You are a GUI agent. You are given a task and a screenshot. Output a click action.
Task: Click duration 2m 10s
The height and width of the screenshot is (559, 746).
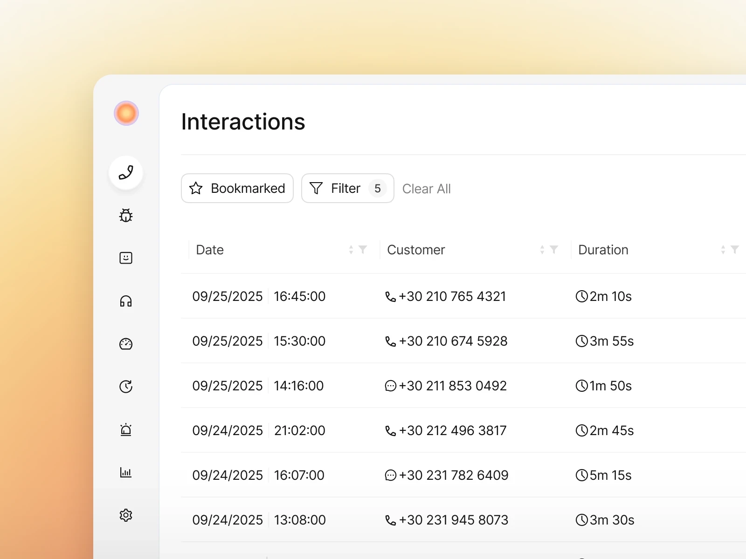tap(610, 296)
